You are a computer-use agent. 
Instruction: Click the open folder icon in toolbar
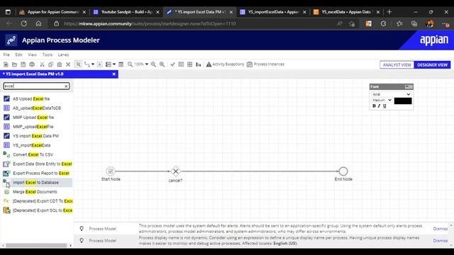click(14, 64)
